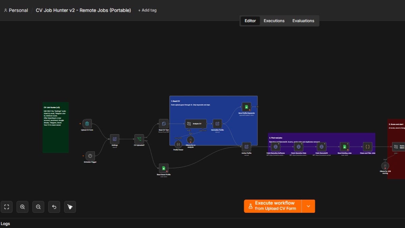Click the Read Saved Profile warning triangle
Viewport: 405px width, 228px height.
tap(167, 171)
